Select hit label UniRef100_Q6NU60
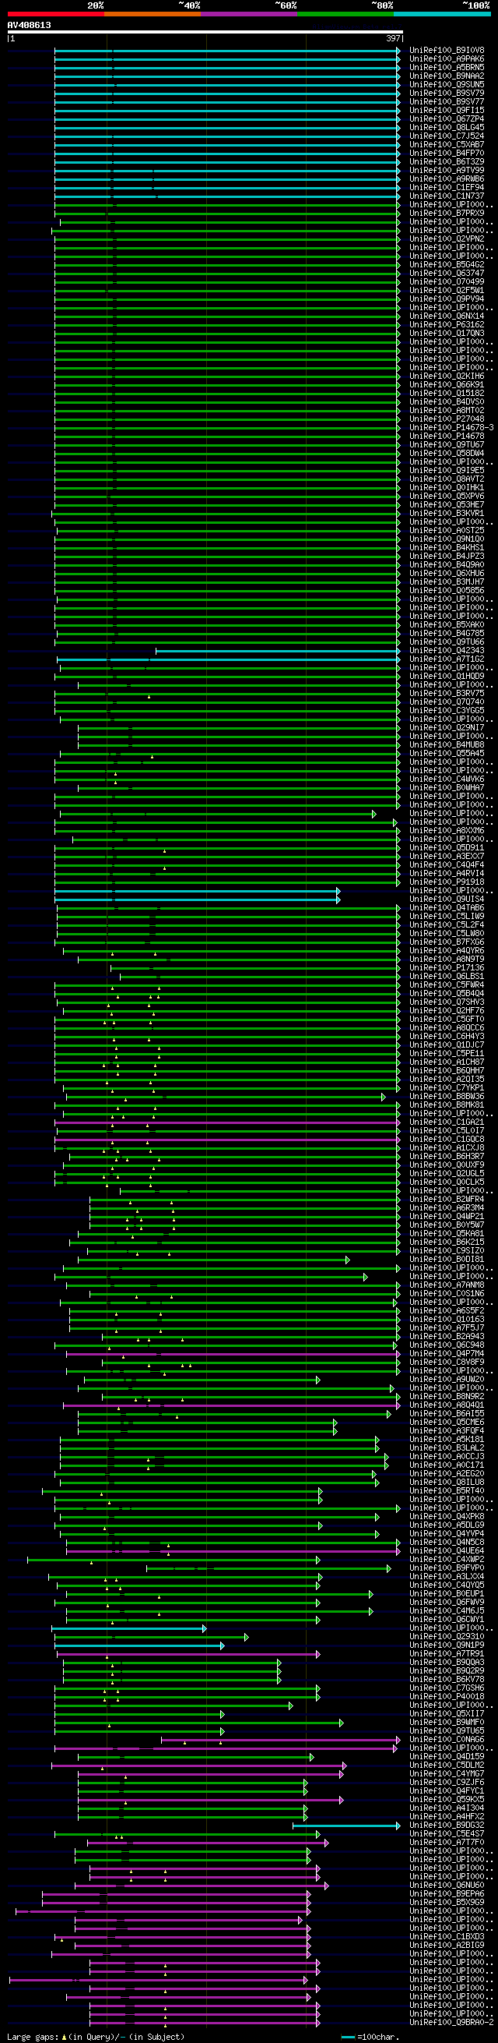 tap(447, 1886)
